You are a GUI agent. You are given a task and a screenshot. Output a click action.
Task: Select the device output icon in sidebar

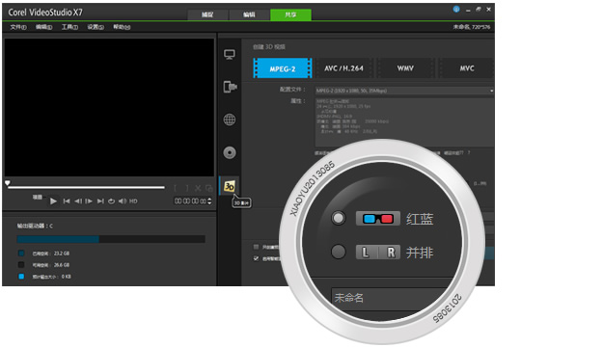point(230,87)
